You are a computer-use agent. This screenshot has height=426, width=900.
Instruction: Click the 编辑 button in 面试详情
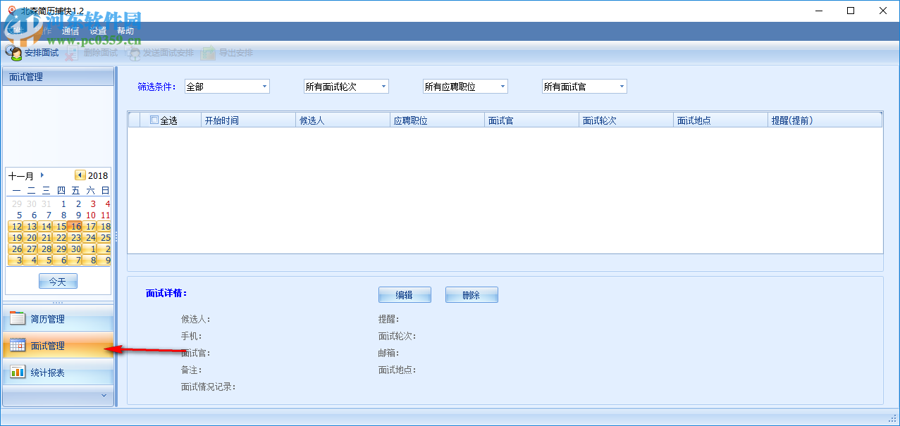click(x=404, y=294)
